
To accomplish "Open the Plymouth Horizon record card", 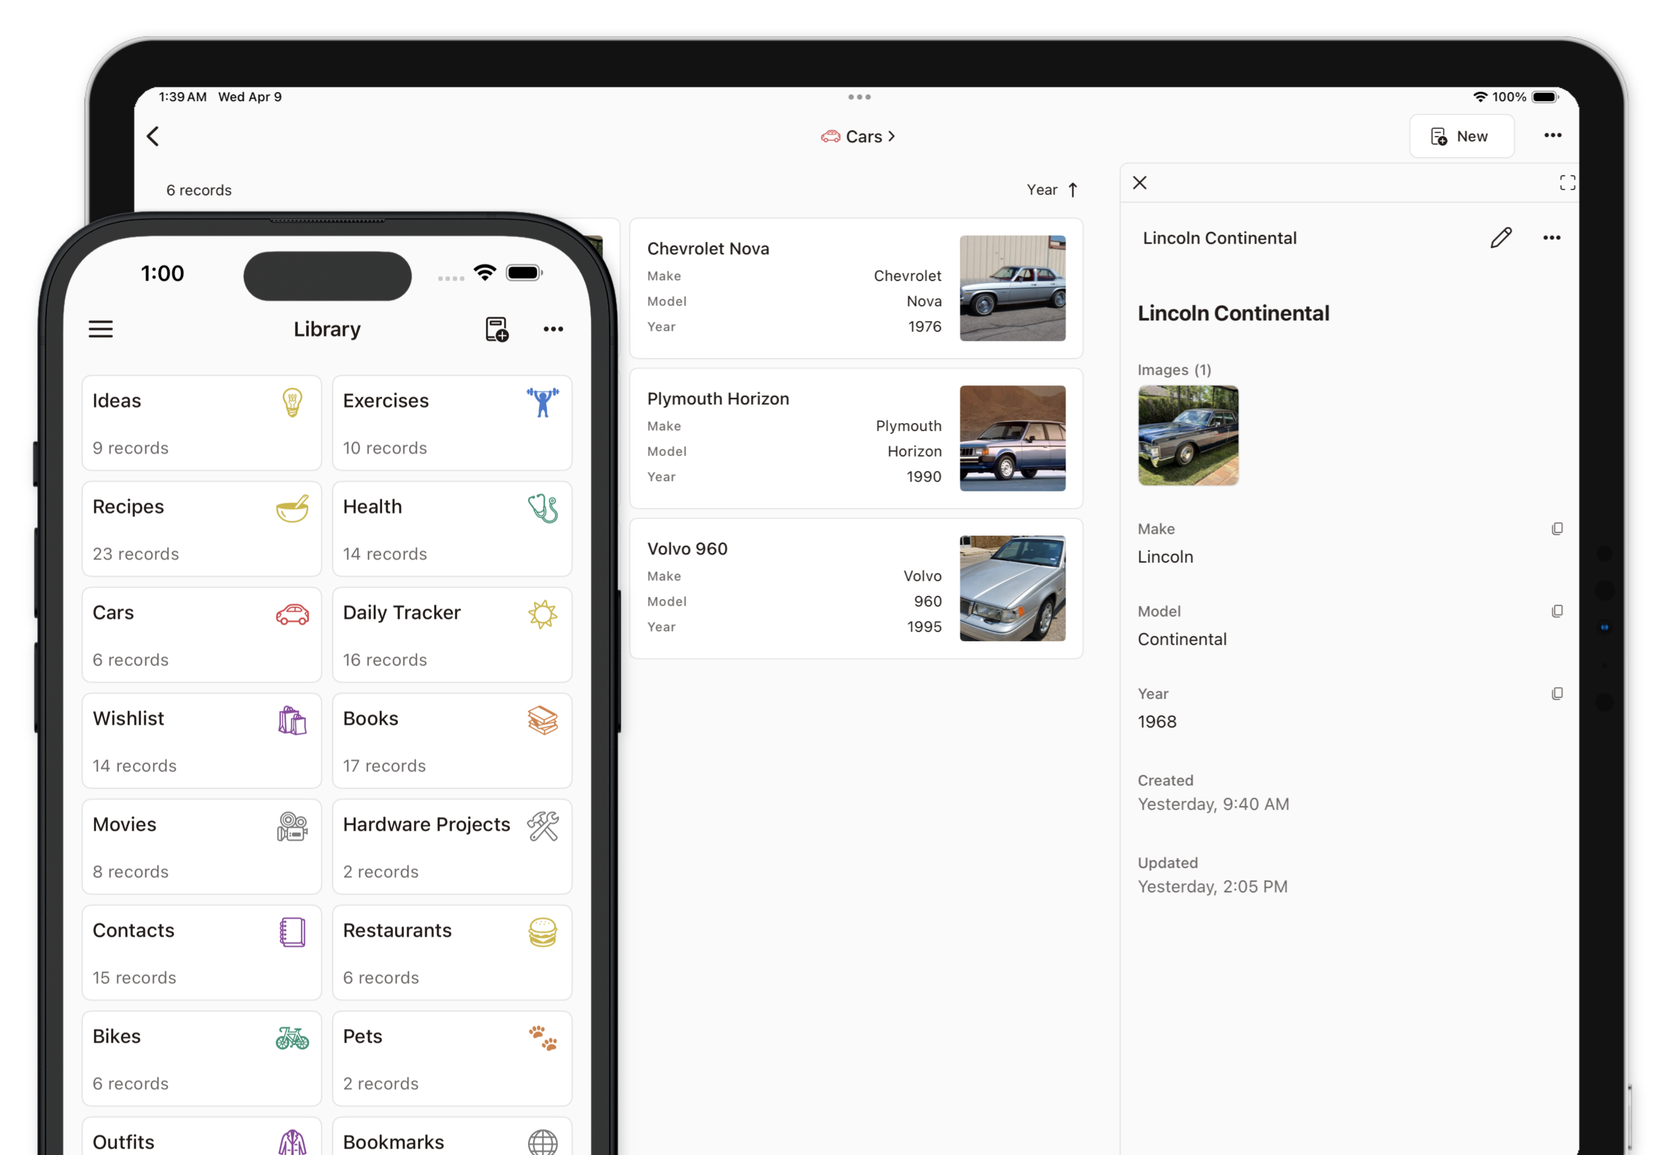I will pos(856,438).
